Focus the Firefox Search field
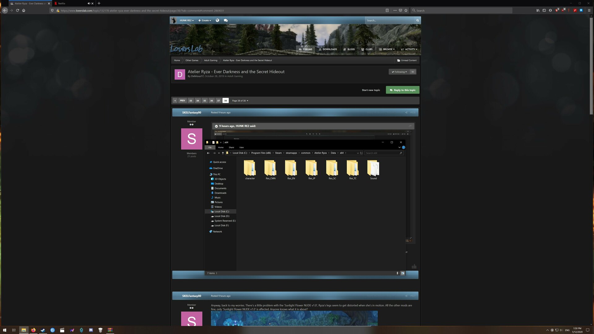This screenshot has height=334, width=594. tap(461, 11)
